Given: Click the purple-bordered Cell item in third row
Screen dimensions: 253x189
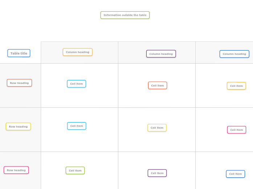Looking at the screenshot, I should pyautogui.click(x=157, y=173).
